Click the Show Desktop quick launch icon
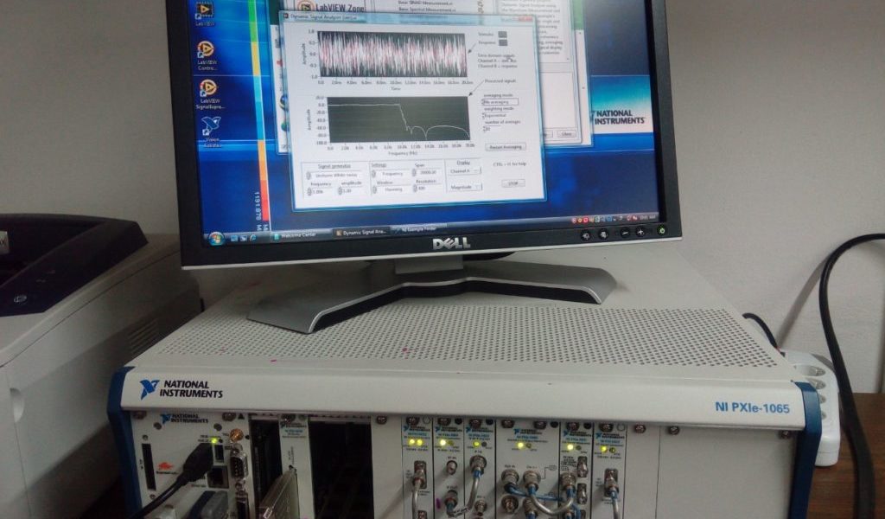885x519 pixels. (x=233, y=236)
